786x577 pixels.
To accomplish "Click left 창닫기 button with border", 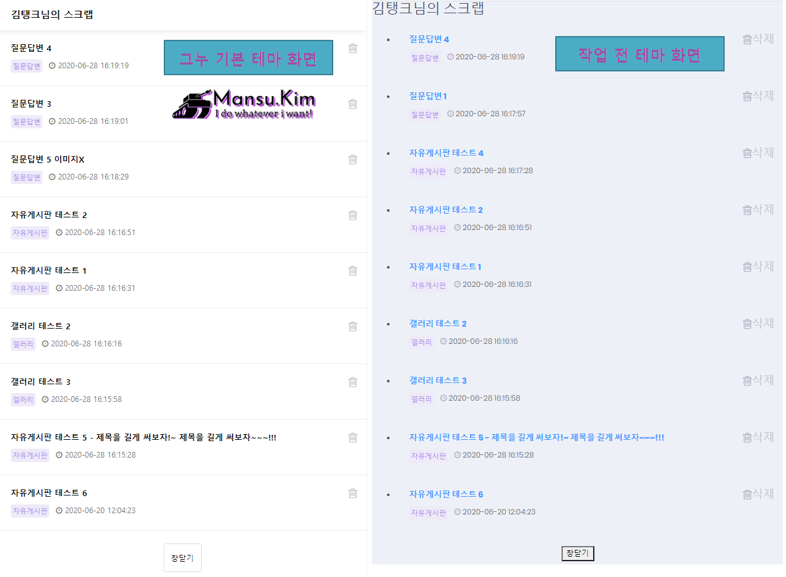I will click(x=183, y=558).
